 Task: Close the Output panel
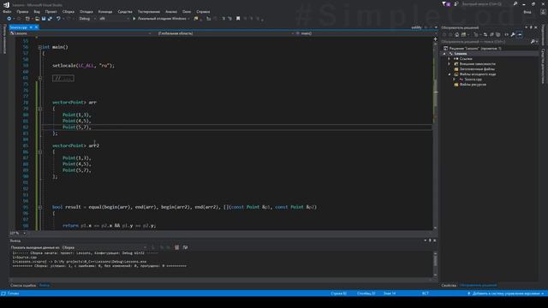pyautogui.click(x=435, y=240)
